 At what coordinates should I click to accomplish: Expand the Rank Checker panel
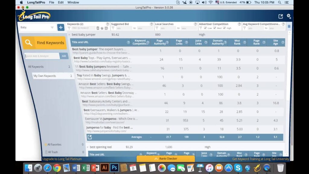166,159
